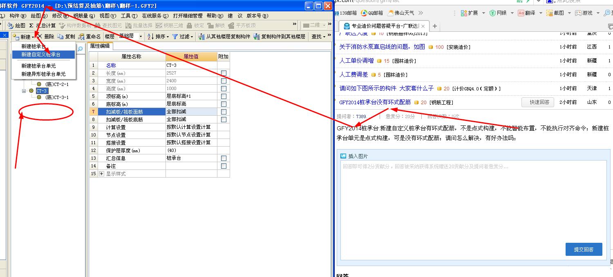Open the 排序 sort dropdown

pyautogui.click(x=158, y=37)
